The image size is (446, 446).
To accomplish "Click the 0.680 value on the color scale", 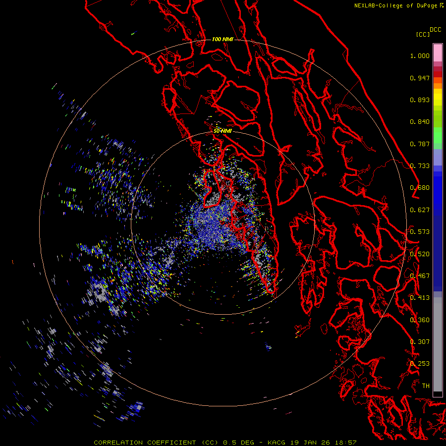I will point(420,188).
